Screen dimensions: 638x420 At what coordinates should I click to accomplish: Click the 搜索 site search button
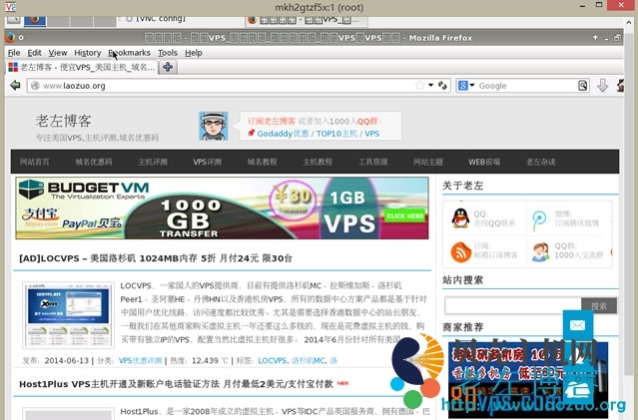(598, 306)
